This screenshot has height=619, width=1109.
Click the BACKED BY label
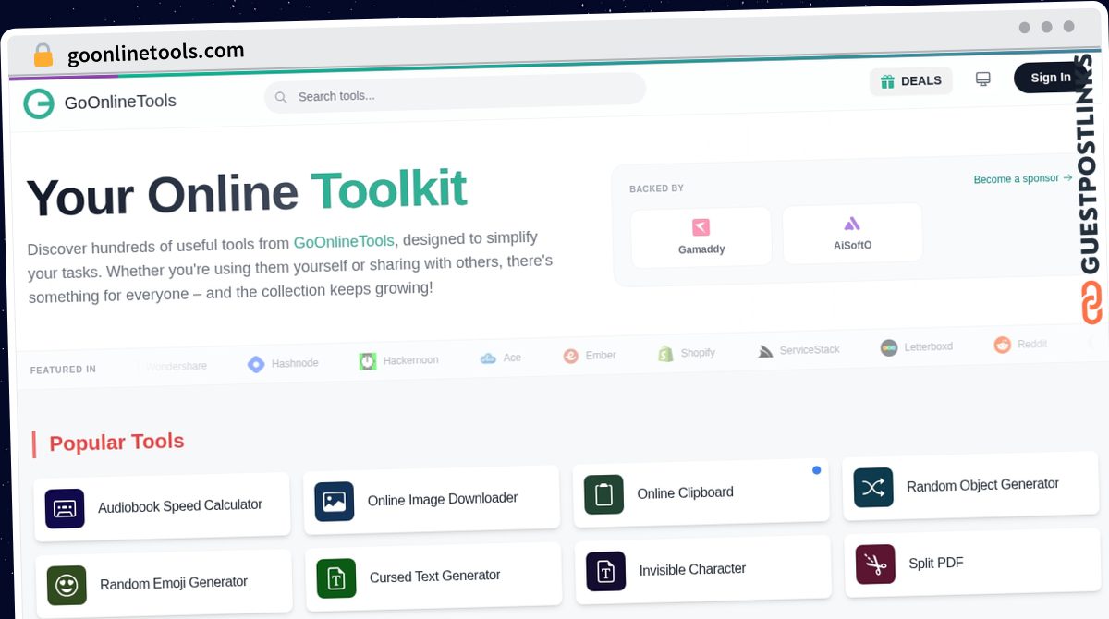(656, 188)
